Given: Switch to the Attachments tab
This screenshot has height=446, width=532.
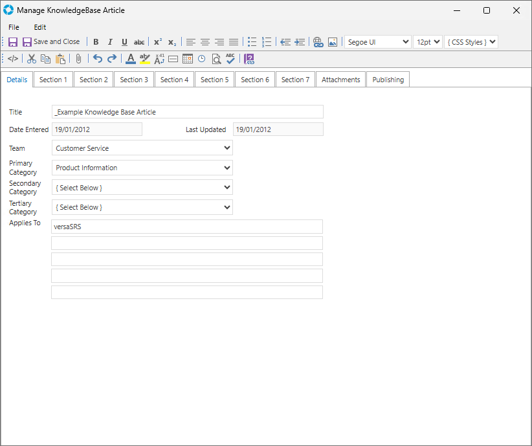Looking at the screenshot, I should point(340,80).
